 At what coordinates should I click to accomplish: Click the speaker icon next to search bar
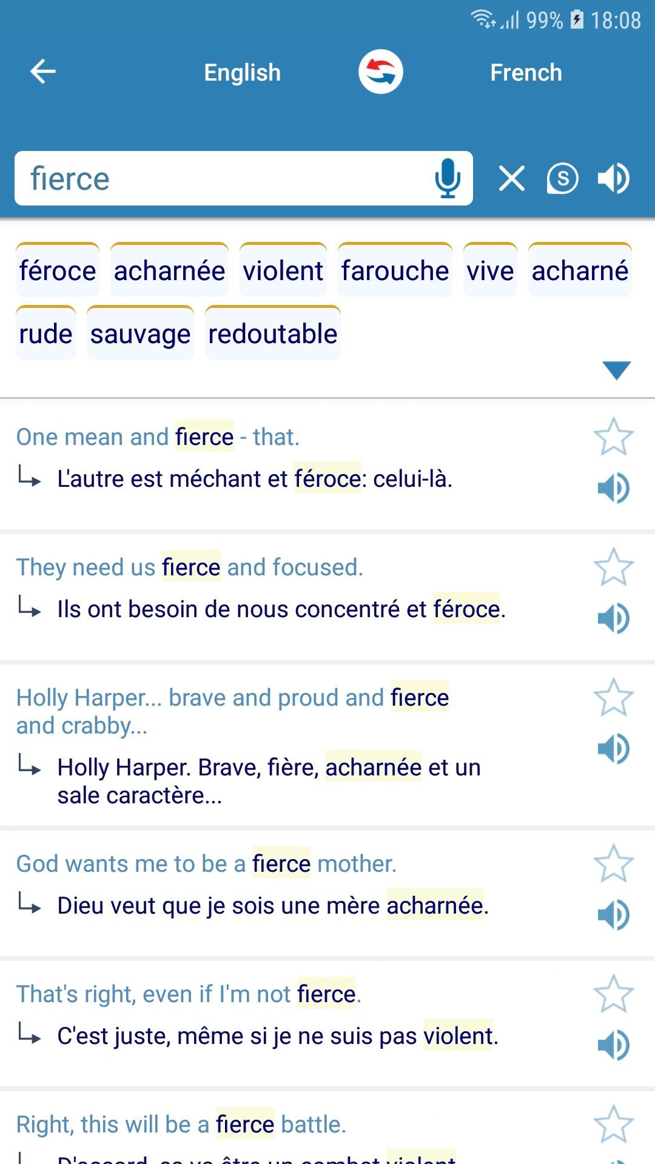pyautogui.click(x=613, y=178)
